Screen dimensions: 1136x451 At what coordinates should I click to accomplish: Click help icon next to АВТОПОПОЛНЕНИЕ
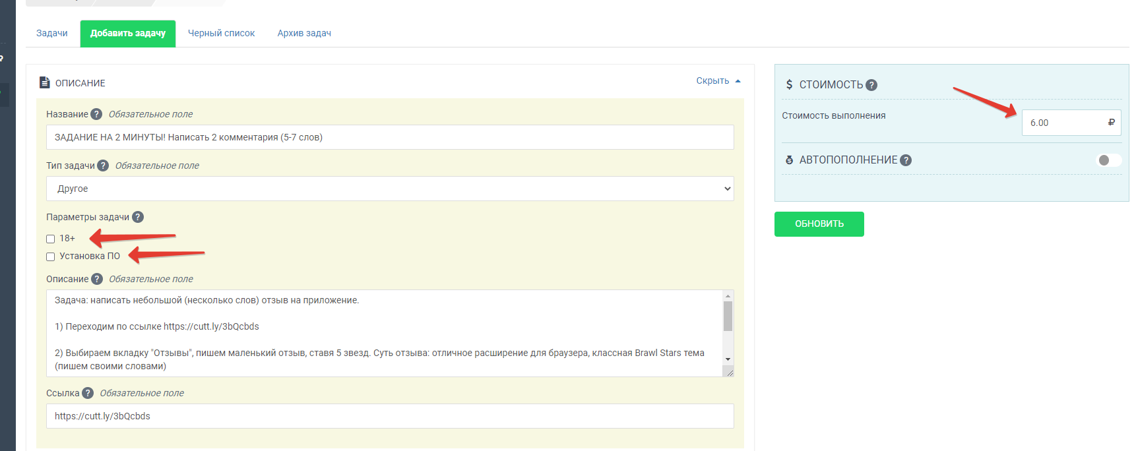[x=906, y=160]
